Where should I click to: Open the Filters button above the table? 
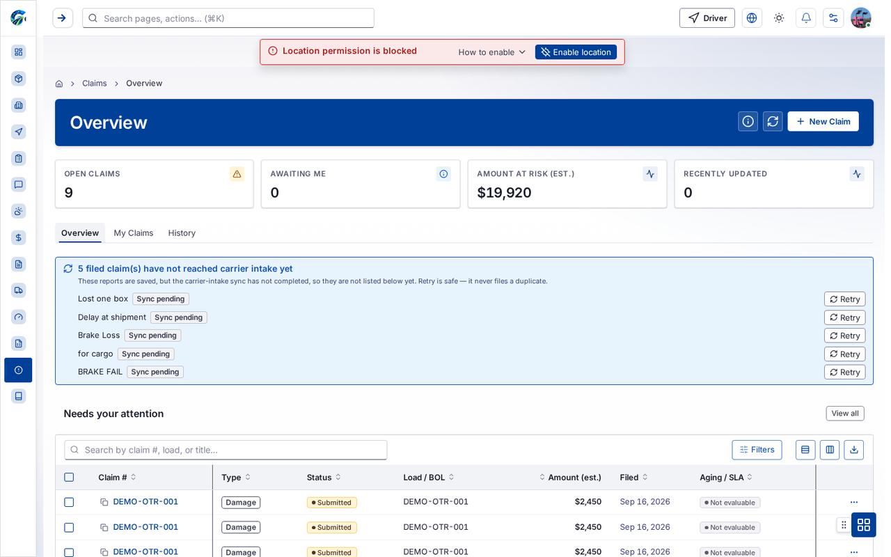(x=757, y=450)
